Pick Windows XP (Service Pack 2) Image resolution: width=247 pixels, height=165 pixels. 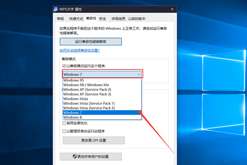coord(102,90)
